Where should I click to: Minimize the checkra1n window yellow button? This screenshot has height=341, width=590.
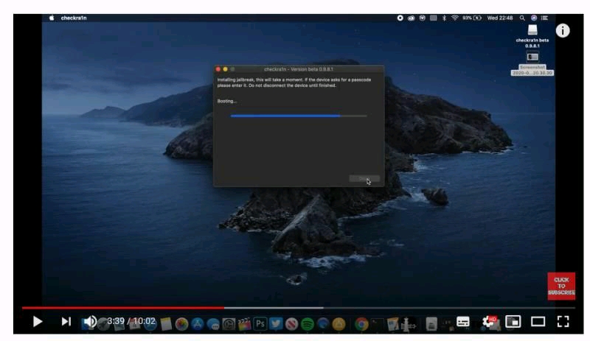pyautogui.click(x=225, y=69)
